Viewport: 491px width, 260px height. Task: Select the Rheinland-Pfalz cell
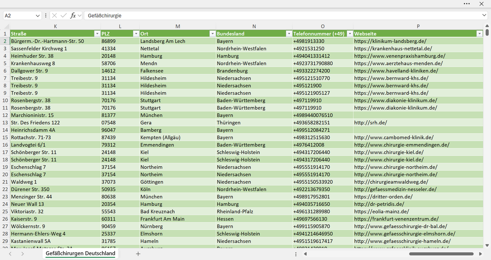pyautogui.click(x=254, y=211)
